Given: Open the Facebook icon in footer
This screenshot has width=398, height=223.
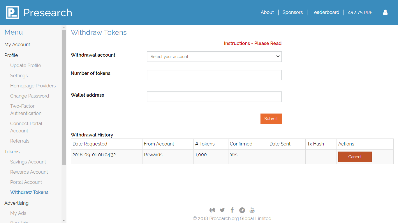Looking at the screenshot, I should pyautogui.click(x=232, y=210).
